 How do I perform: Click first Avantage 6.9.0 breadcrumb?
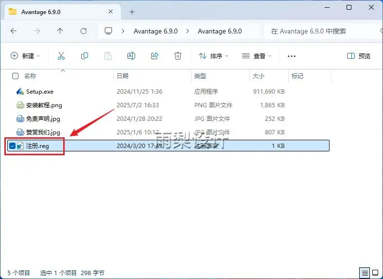click(156, 31)
